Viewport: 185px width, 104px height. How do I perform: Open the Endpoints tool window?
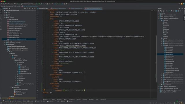tap(50, 101)
